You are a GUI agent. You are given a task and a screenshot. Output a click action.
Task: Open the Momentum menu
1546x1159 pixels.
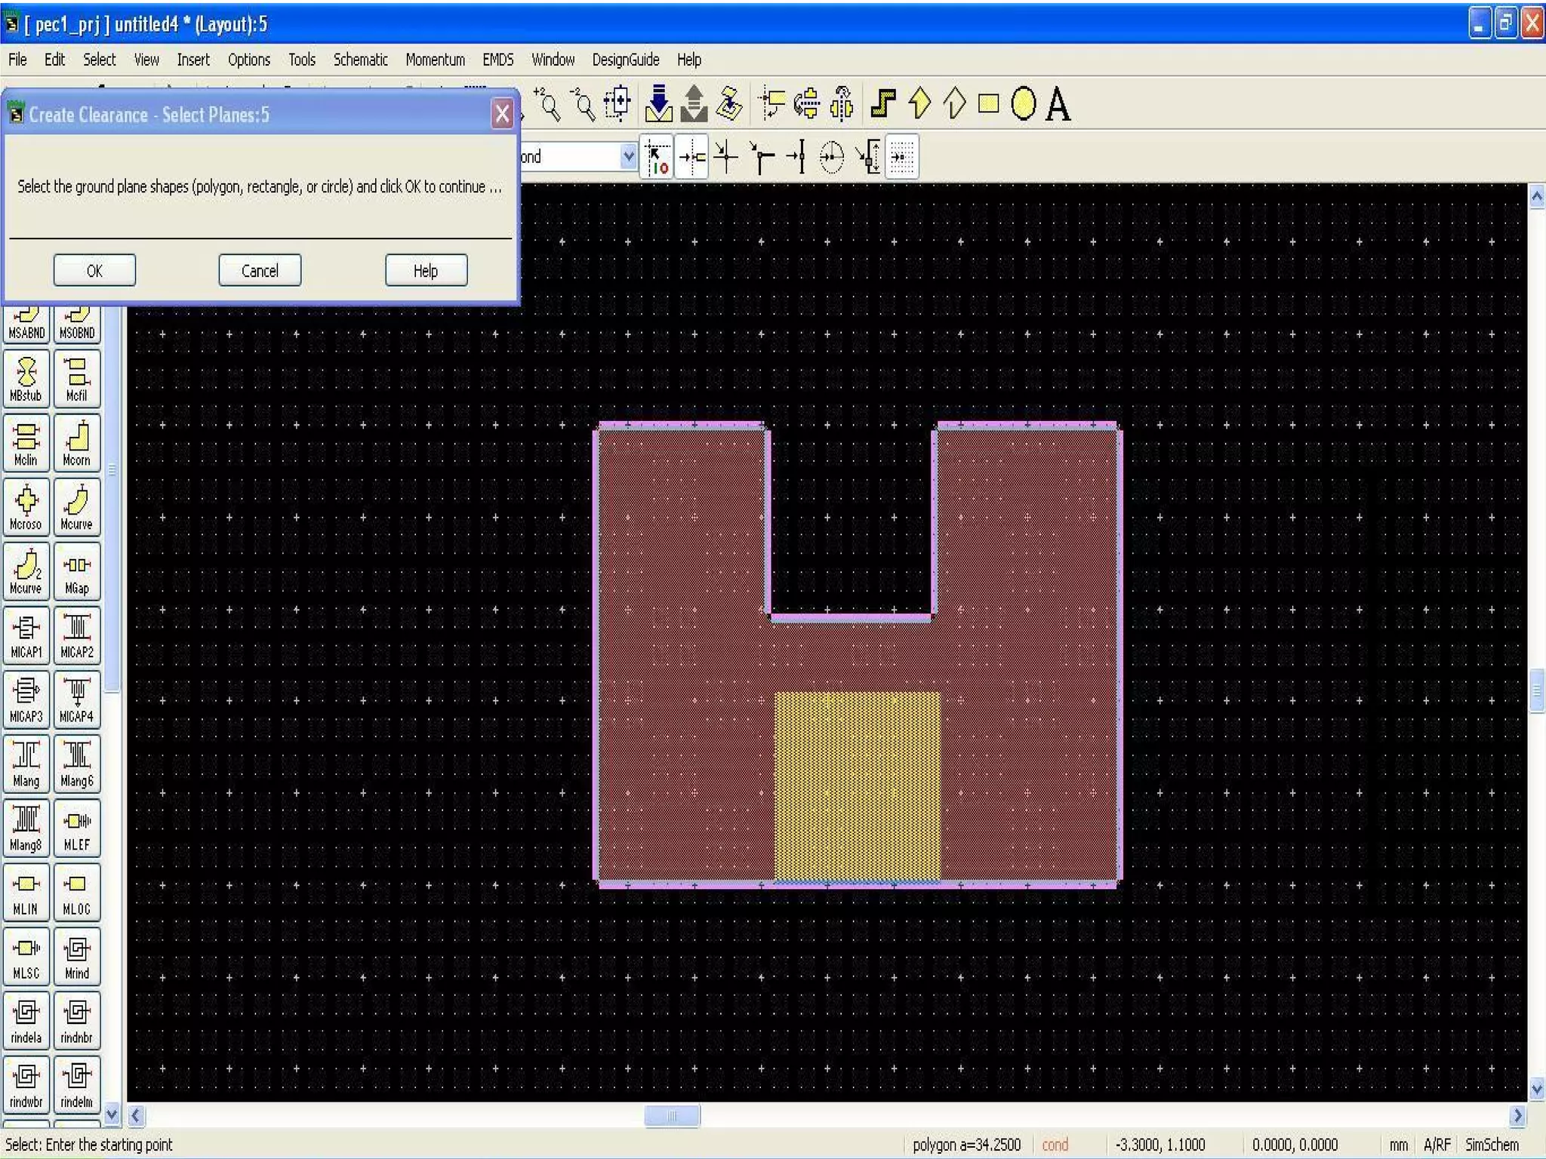pos(435,60)
